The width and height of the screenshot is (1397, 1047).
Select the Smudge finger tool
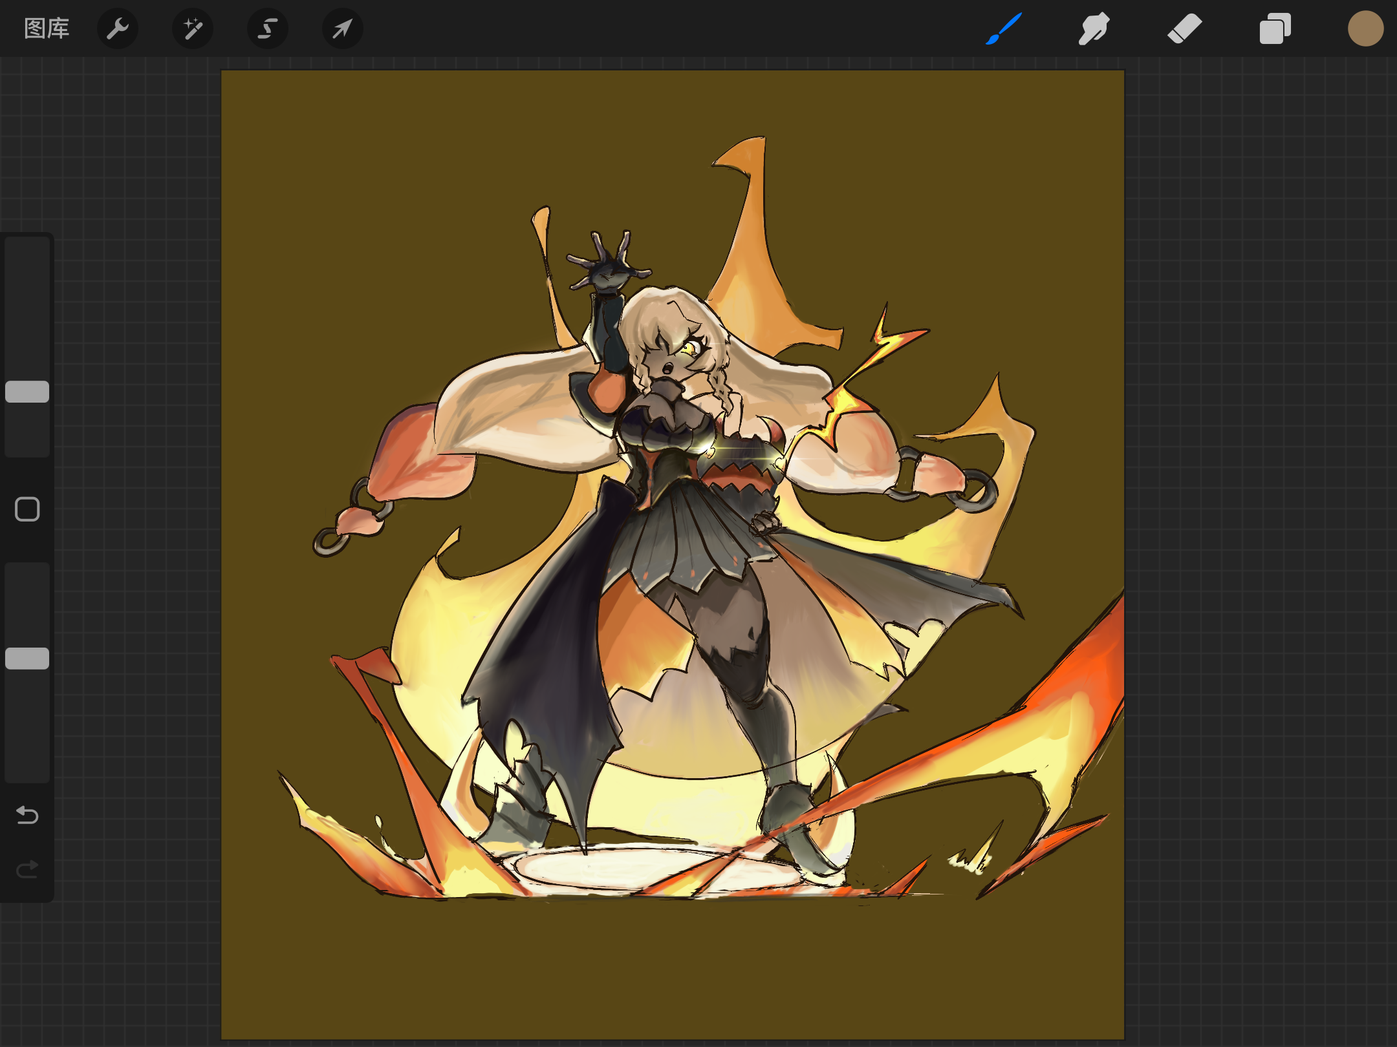click(1094, 28)
